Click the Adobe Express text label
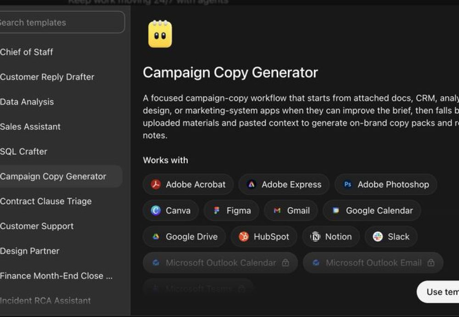The width and height of the screenshot is (459, 317). (x=291, y=184)
